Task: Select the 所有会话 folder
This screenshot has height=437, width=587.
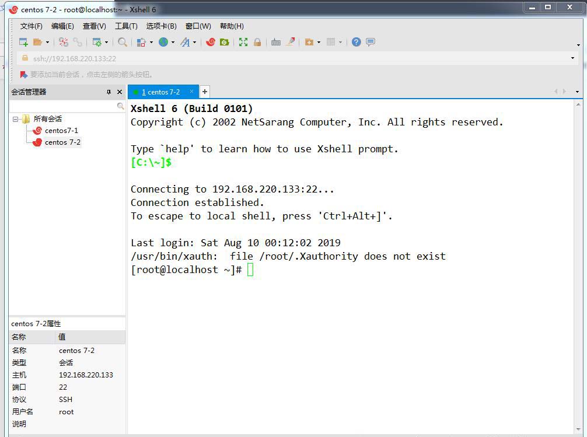Action: click(x=47, y=118)
